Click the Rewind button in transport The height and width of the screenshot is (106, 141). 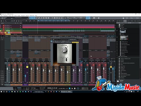[x=61, y=88]
